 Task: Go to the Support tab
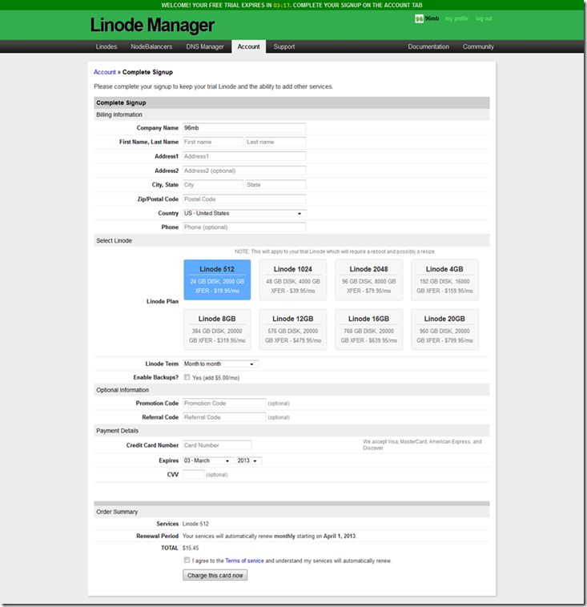[x=284, y=46]
